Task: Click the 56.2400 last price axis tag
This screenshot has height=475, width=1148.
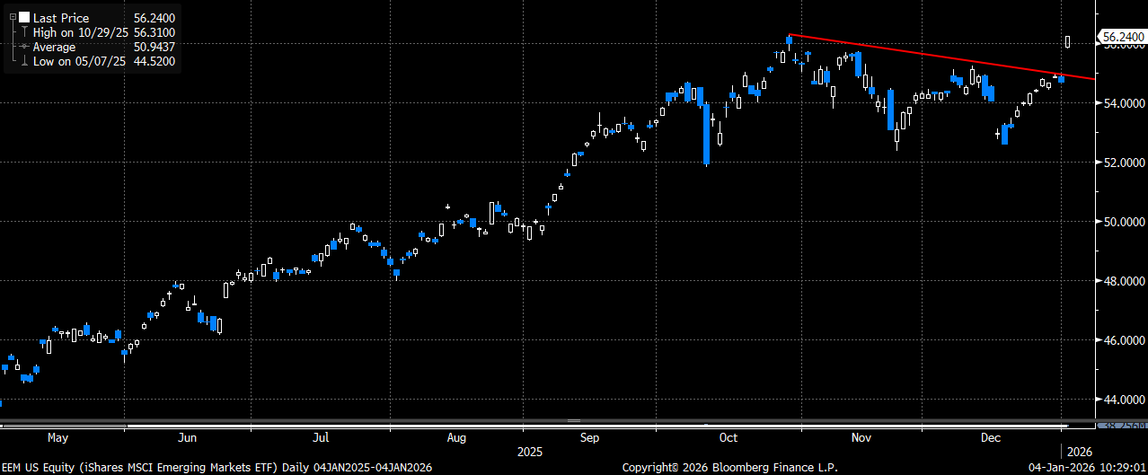Action: click(1123, 37)
